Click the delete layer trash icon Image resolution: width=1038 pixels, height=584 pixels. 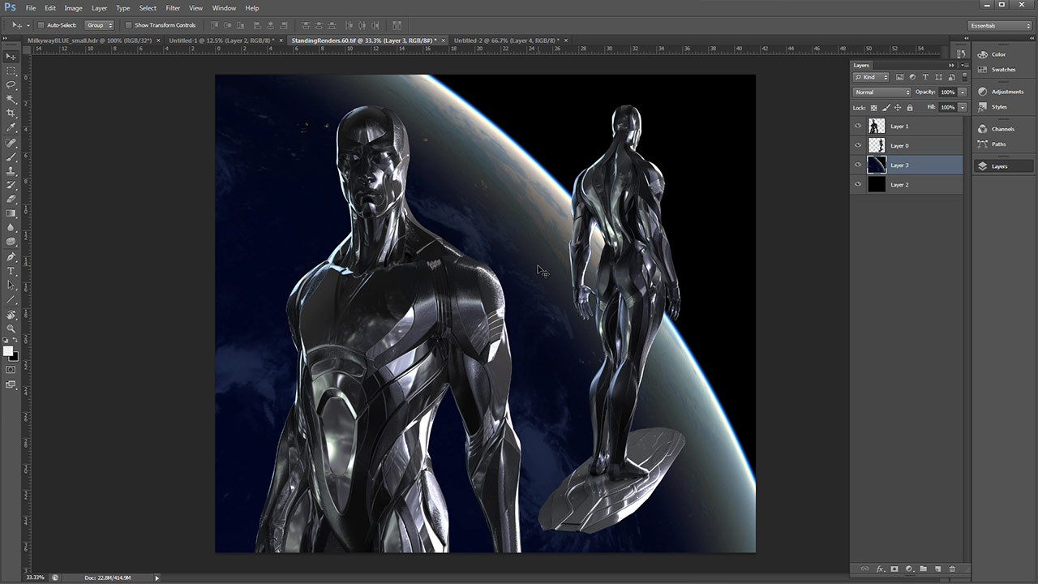(x=952, y=569)
